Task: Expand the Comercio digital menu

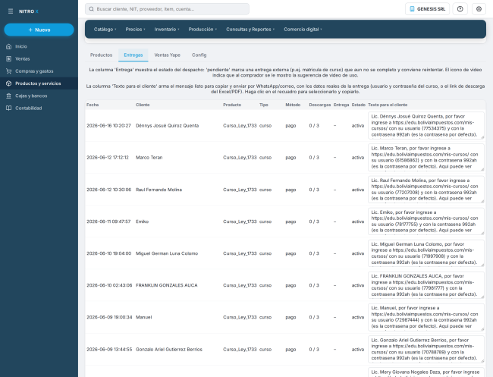Action: (303, 30)
